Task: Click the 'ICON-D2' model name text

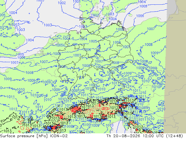Action: tap(59, 136)
